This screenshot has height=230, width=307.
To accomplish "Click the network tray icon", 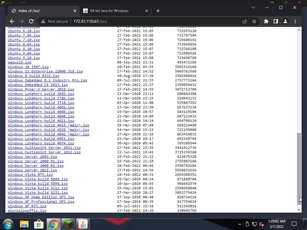I will (254, 224).
